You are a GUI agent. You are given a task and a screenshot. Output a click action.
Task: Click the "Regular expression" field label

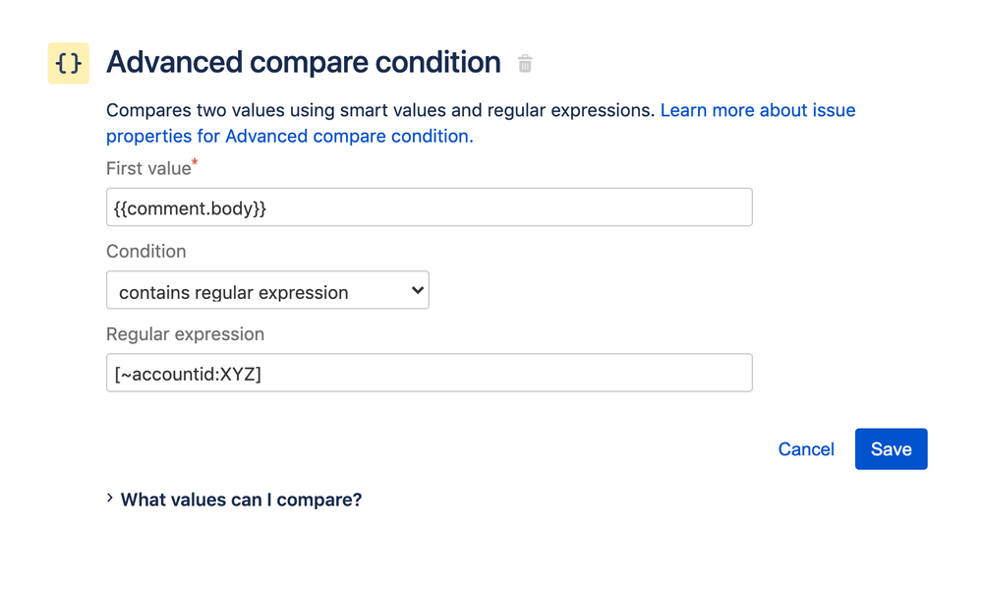(x=186, y=334)
